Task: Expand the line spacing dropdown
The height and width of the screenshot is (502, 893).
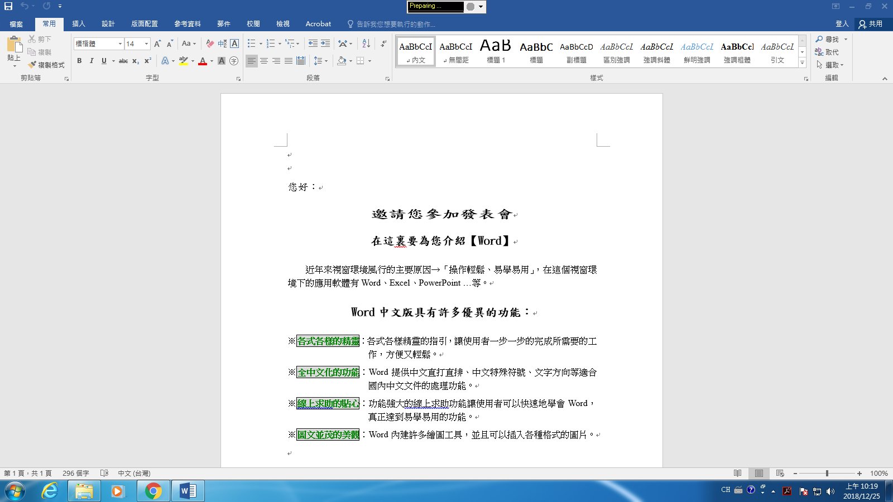Action: (325, 61)
